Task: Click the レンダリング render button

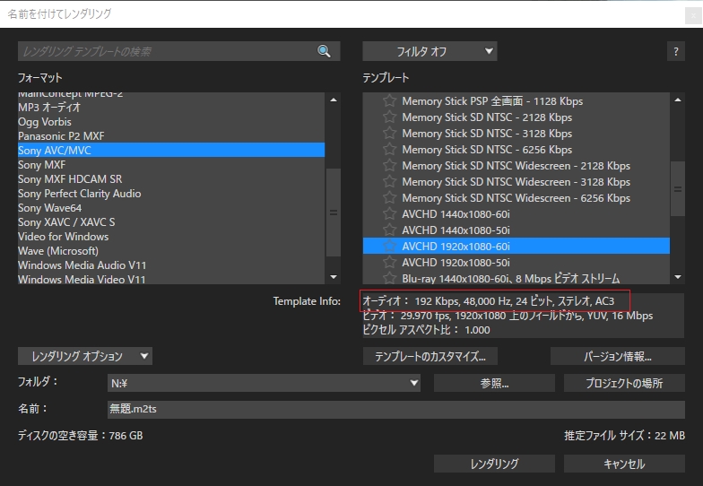Action: [x=494, y=464]
